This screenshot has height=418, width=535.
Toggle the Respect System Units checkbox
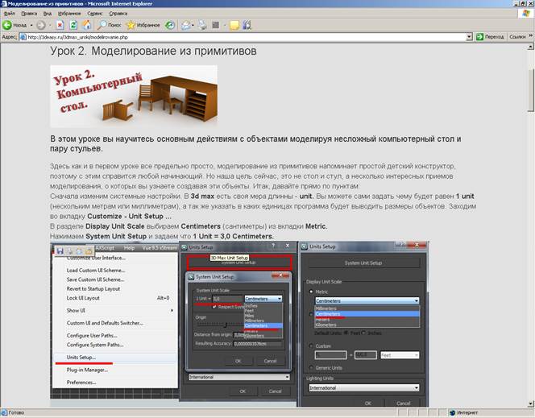(x=214, y=307)
